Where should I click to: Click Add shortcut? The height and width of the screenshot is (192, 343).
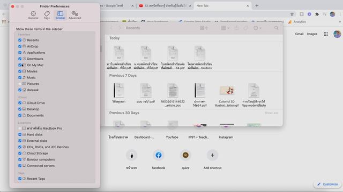tap(212, 160)
